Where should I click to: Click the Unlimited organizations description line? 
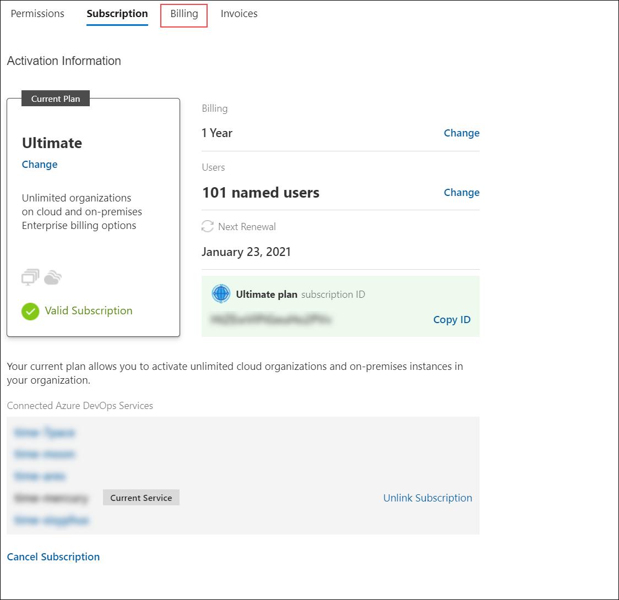point(77,198)
